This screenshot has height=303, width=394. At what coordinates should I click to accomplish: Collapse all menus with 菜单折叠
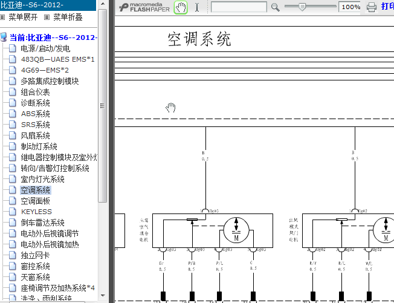click(x=68, y=17)
